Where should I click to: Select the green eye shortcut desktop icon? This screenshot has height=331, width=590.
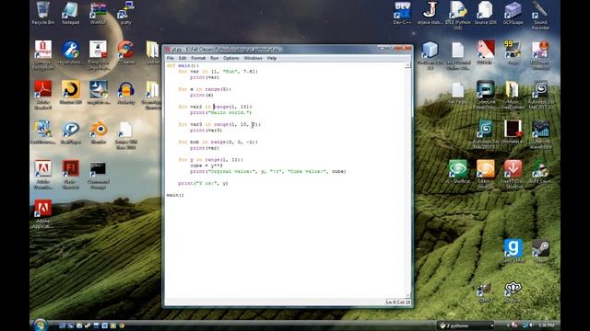click(457, 171)
